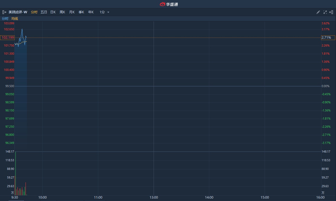336x201 pixels.
Task: Switch to the 五日 five-day chart
Action: pos(44,12)
